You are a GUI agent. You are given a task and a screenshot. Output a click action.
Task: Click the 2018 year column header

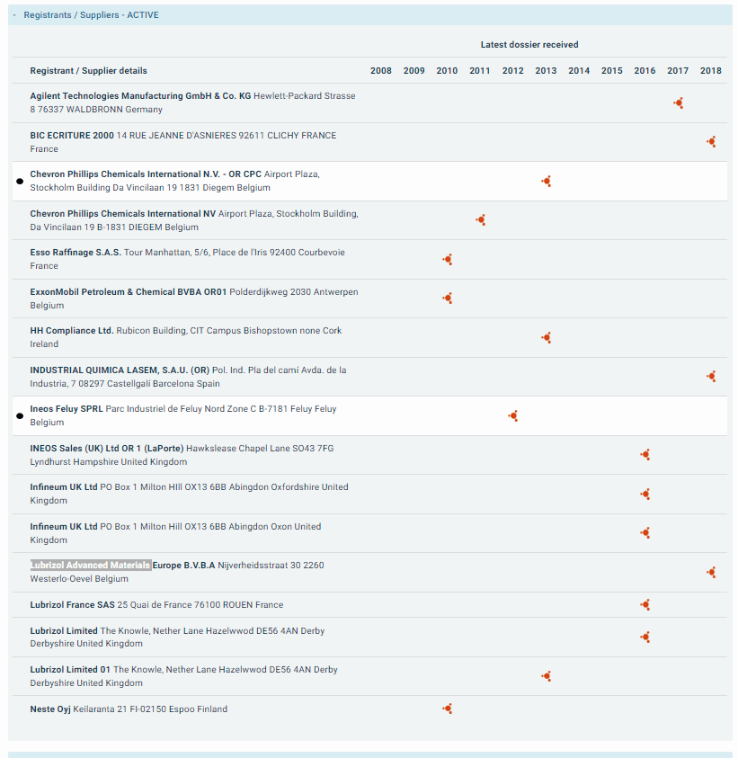(711, 70)
